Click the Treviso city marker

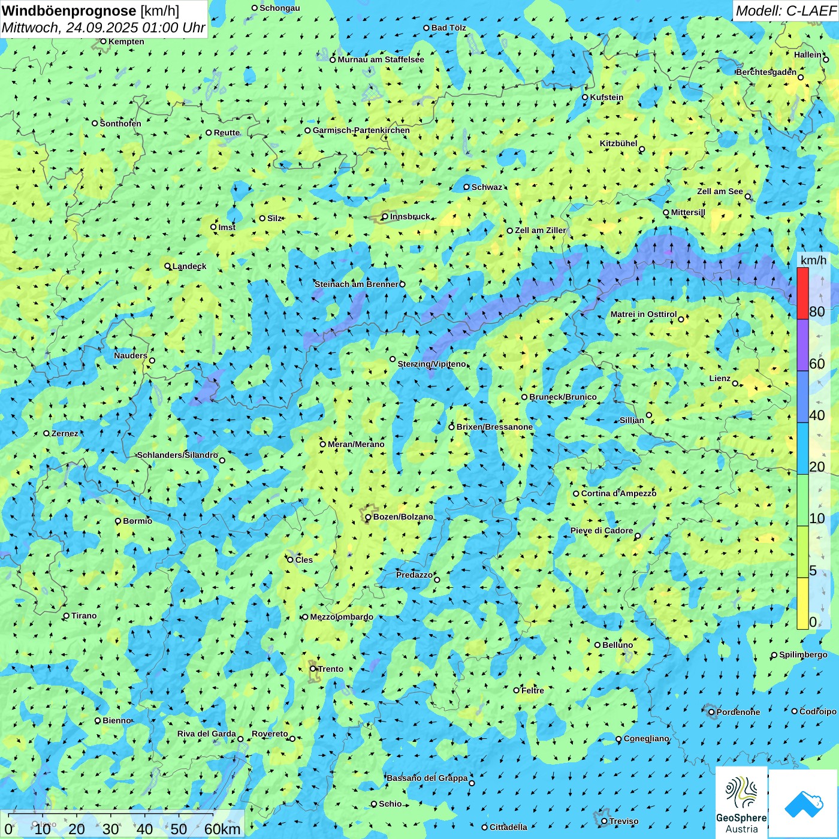pyautogui.click(x=604, y=821)
